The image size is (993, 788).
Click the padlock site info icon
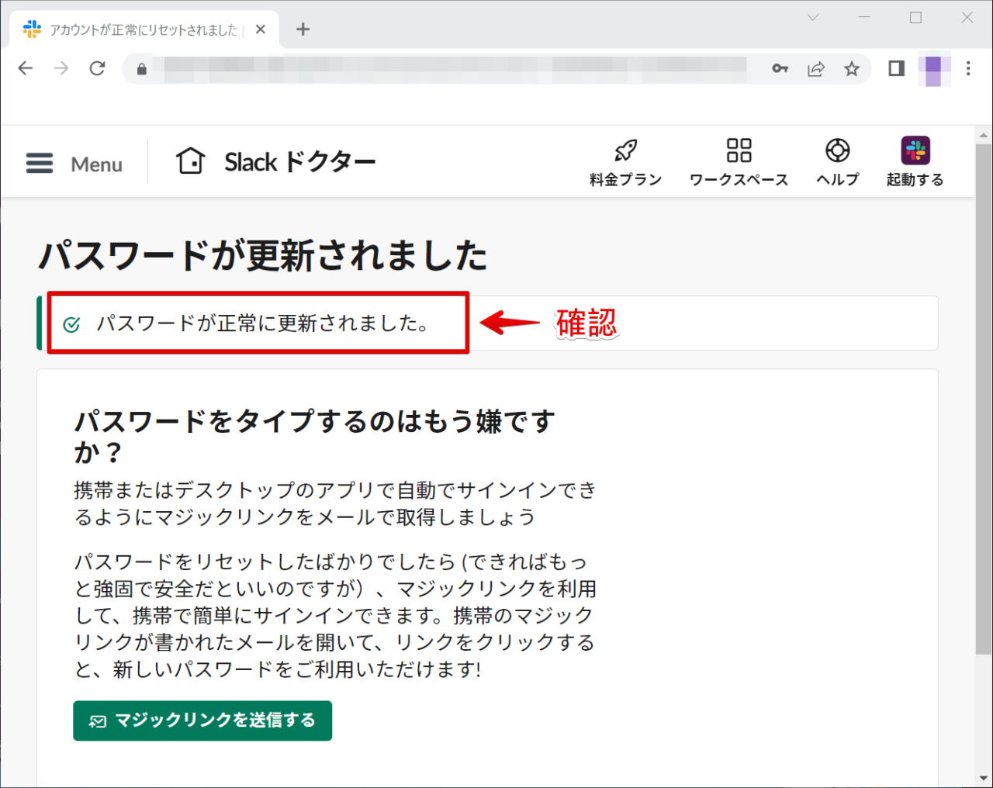tap(141, 69)
